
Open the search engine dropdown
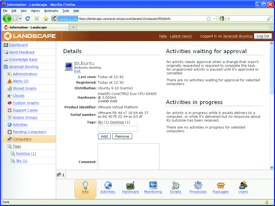click(223, 19)
